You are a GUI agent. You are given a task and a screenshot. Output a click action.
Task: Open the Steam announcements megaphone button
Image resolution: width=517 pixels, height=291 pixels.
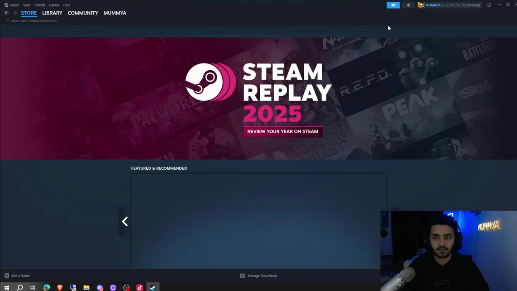[x=393, y=5]
